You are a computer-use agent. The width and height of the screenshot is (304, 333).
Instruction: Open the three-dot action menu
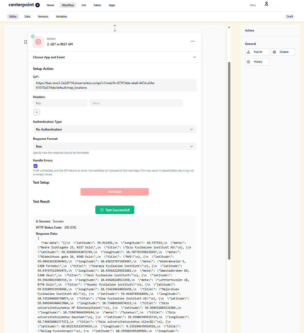pyautogui.click(x=193, y=41)
